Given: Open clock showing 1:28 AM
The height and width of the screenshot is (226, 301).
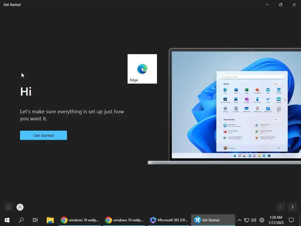Looking at the screenshot, I should click(x=276, y=220).
